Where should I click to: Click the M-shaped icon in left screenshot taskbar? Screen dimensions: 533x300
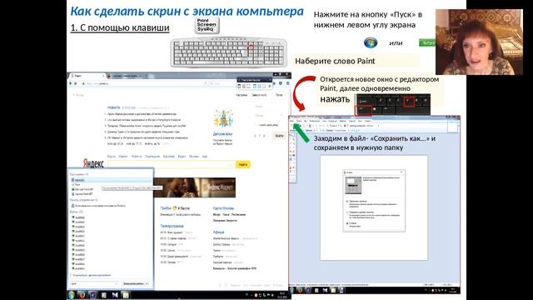[115, 295]
